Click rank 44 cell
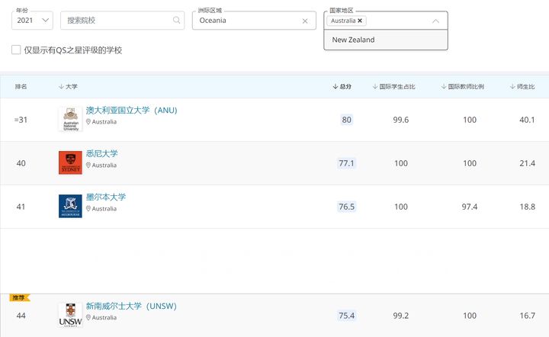The image size is (549, 337). point(21,316)
